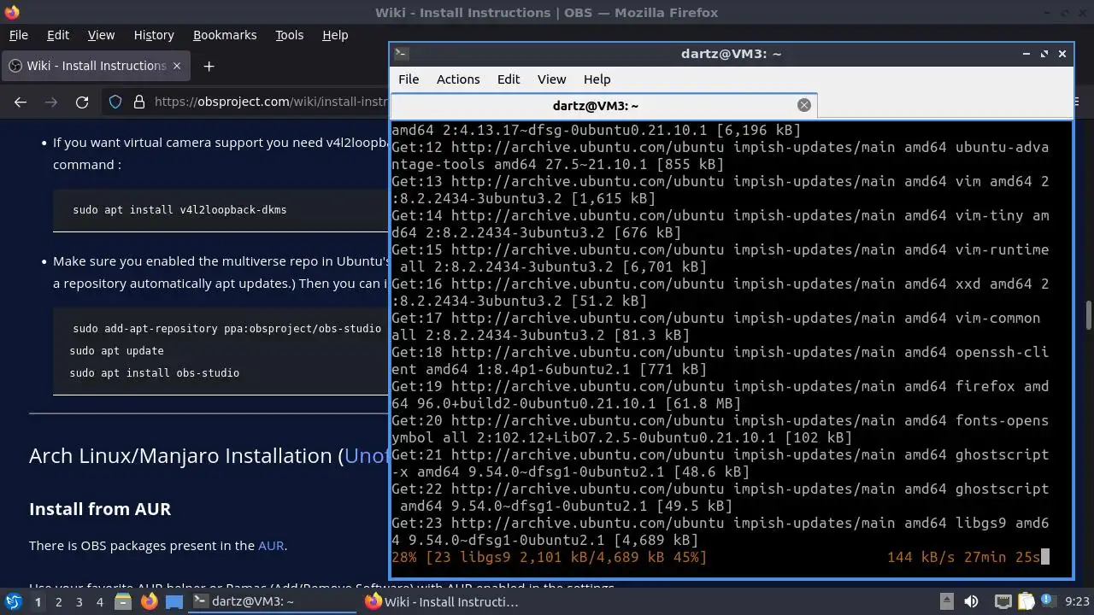Click the sudo apt install obs-studio line

pos(154,372)
